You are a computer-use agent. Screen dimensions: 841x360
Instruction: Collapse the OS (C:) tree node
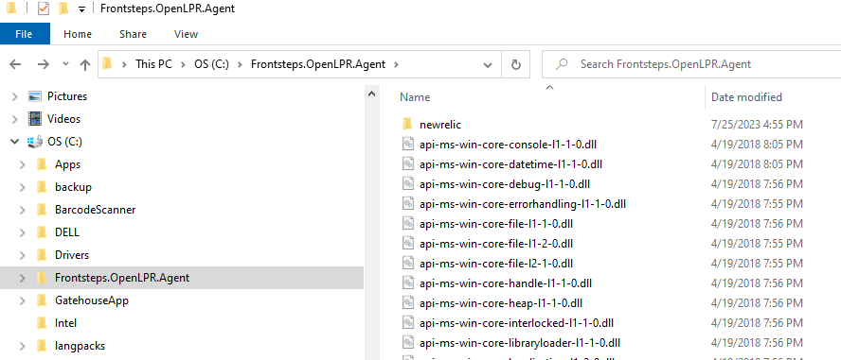[14, 142]
